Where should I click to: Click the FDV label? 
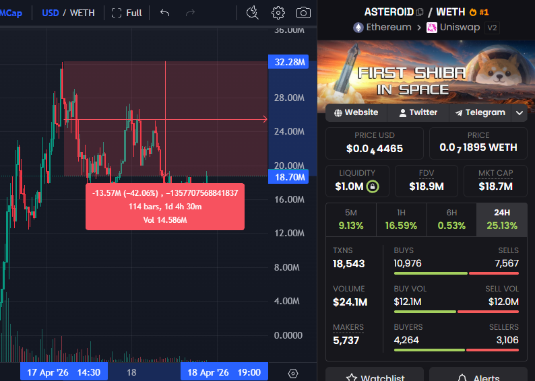426,173
